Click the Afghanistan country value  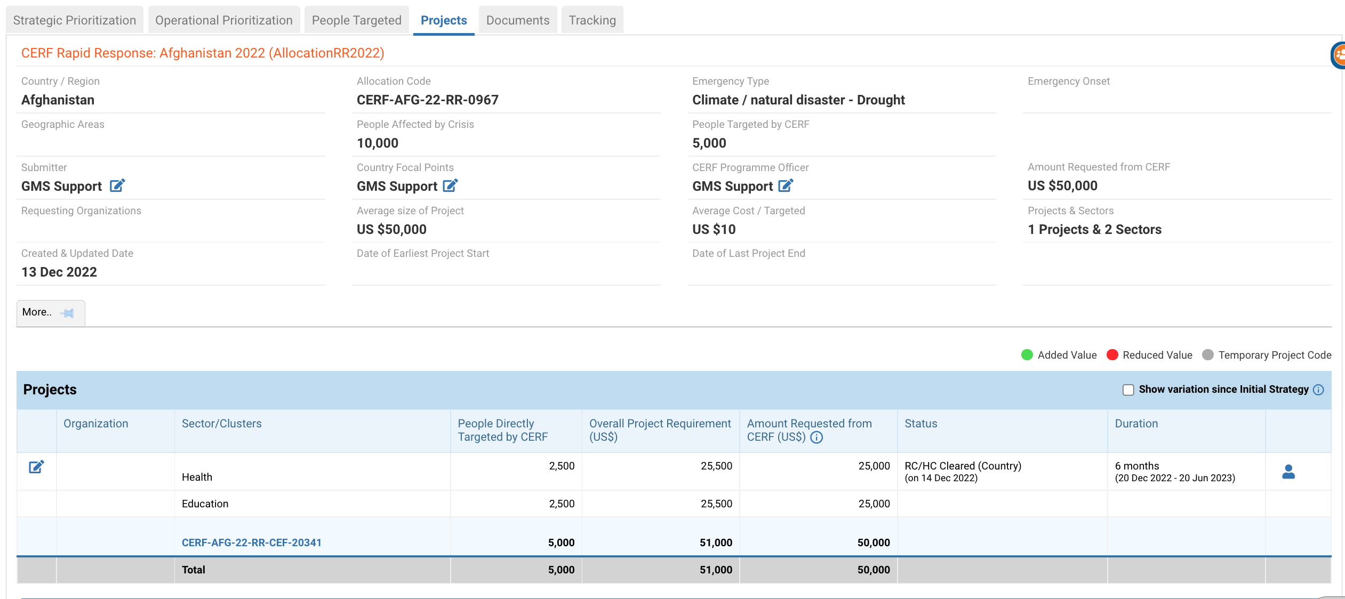(58, 100)
